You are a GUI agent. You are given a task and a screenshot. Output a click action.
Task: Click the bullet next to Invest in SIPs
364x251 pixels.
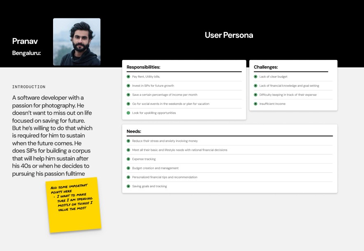click(x=128, y=86)
